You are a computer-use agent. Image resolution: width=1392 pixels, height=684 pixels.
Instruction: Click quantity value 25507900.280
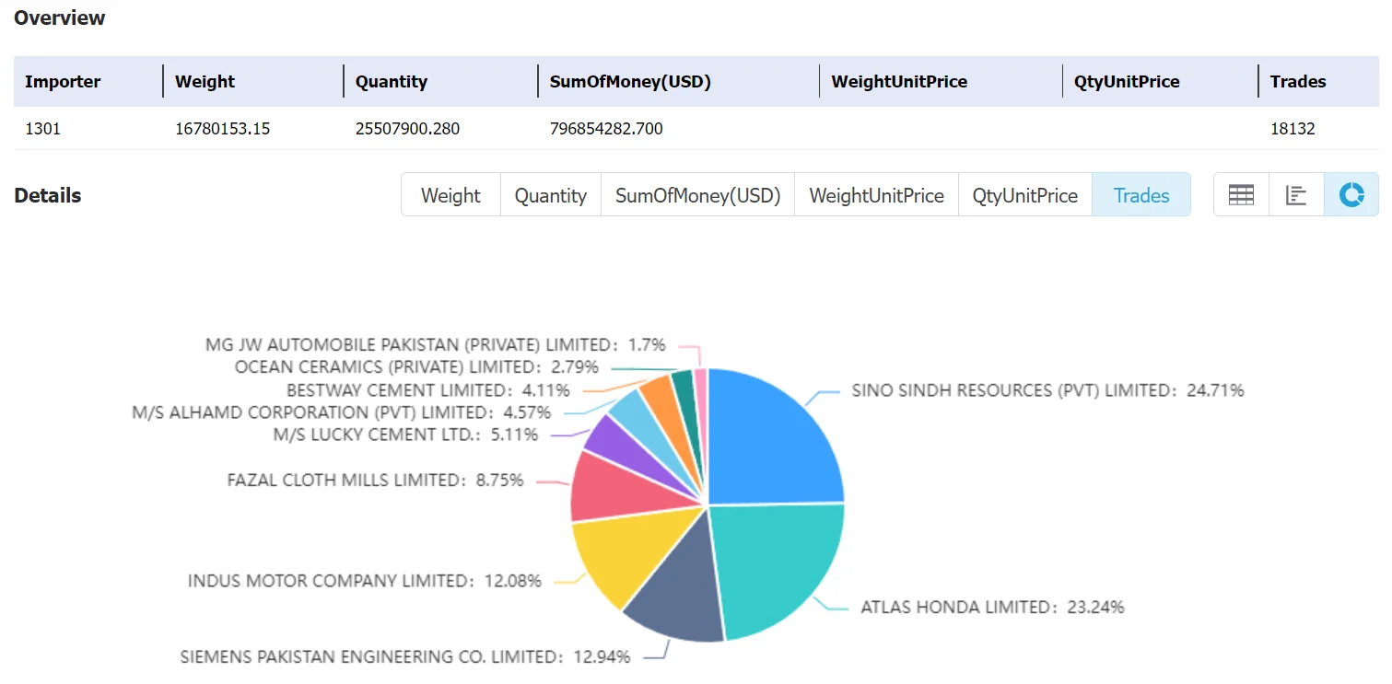pos(407,129)
